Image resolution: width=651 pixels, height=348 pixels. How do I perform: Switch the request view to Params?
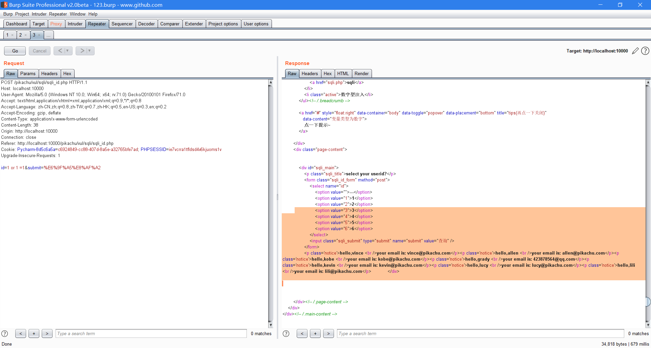[x=28, y=73]
